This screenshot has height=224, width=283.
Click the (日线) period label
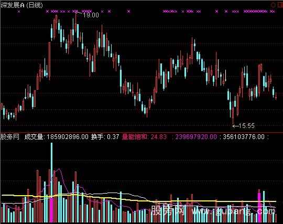pyautogui.click(x=35, y=5)
